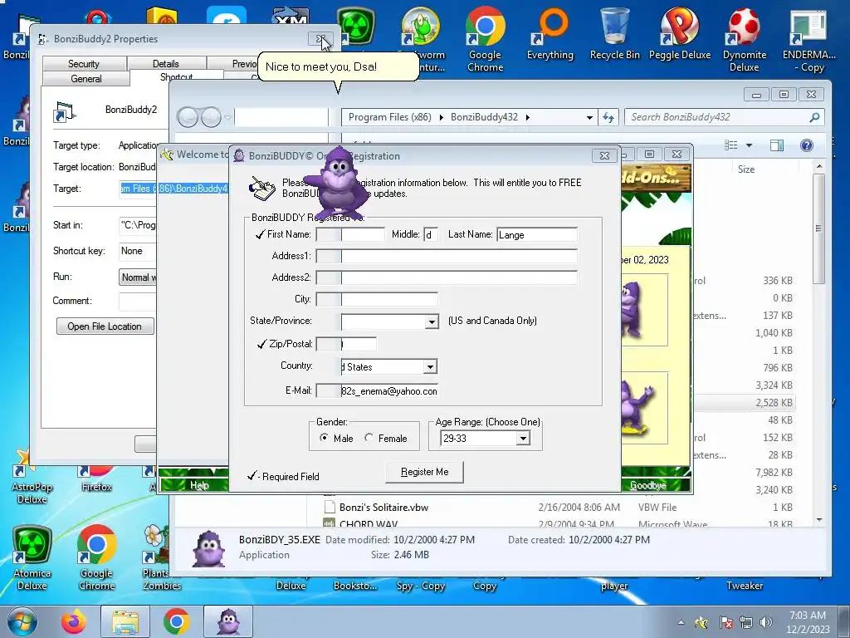Open Action Center flag tray icon
This screenshot has width=850, height=638.
tap(725, 622)
